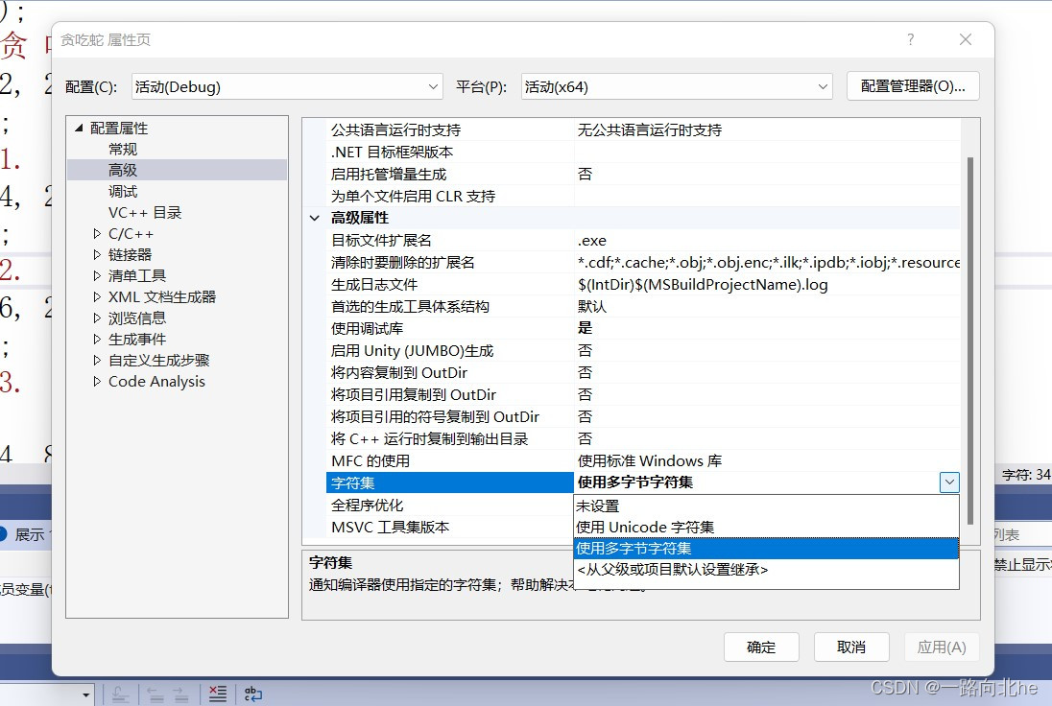Select the MFC 的使用 property row

pyautogui.click(x=643, y=461)
